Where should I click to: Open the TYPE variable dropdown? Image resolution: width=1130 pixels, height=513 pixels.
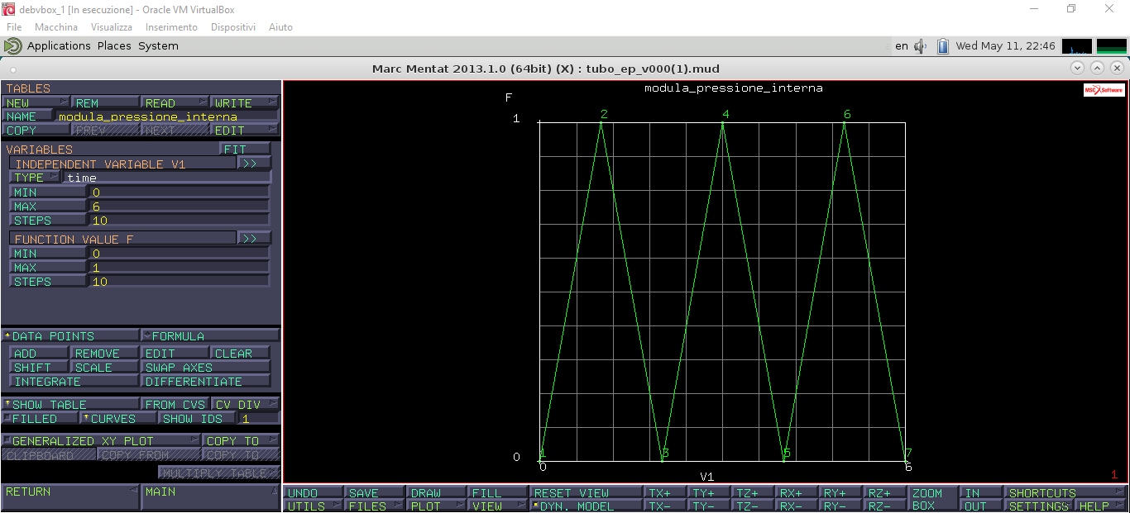click(35, 178)
